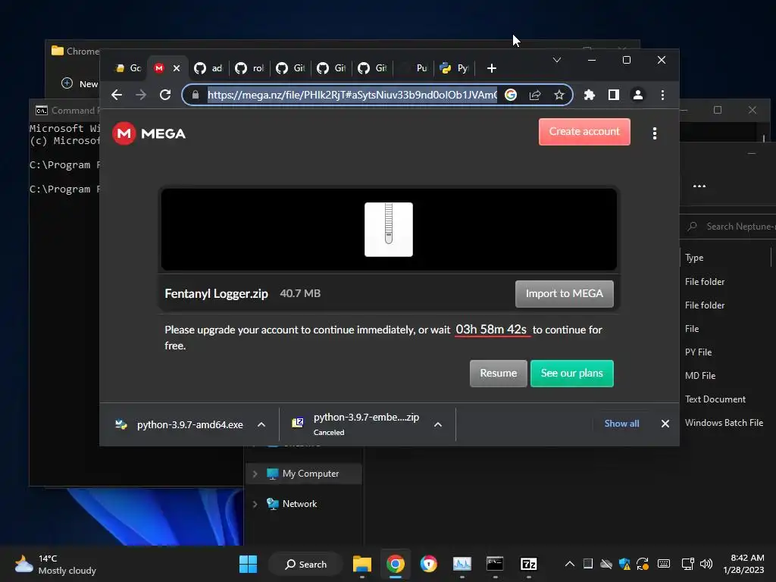Viewport: 776px width, 582px height.
Task: Open Chrome tab search dropdown arrow
Action: 557,60
